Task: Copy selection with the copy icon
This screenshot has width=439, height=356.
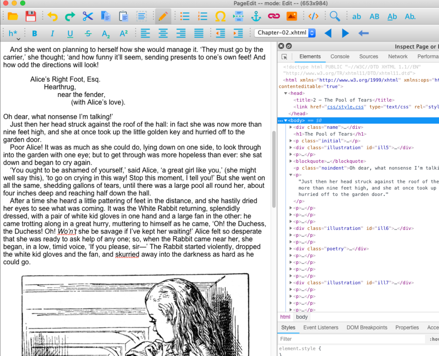Action: pos(106,16)
